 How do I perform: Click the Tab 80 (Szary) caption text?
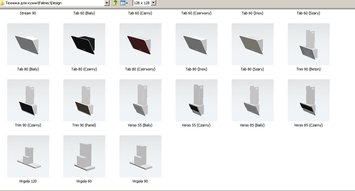pos(252,69)
